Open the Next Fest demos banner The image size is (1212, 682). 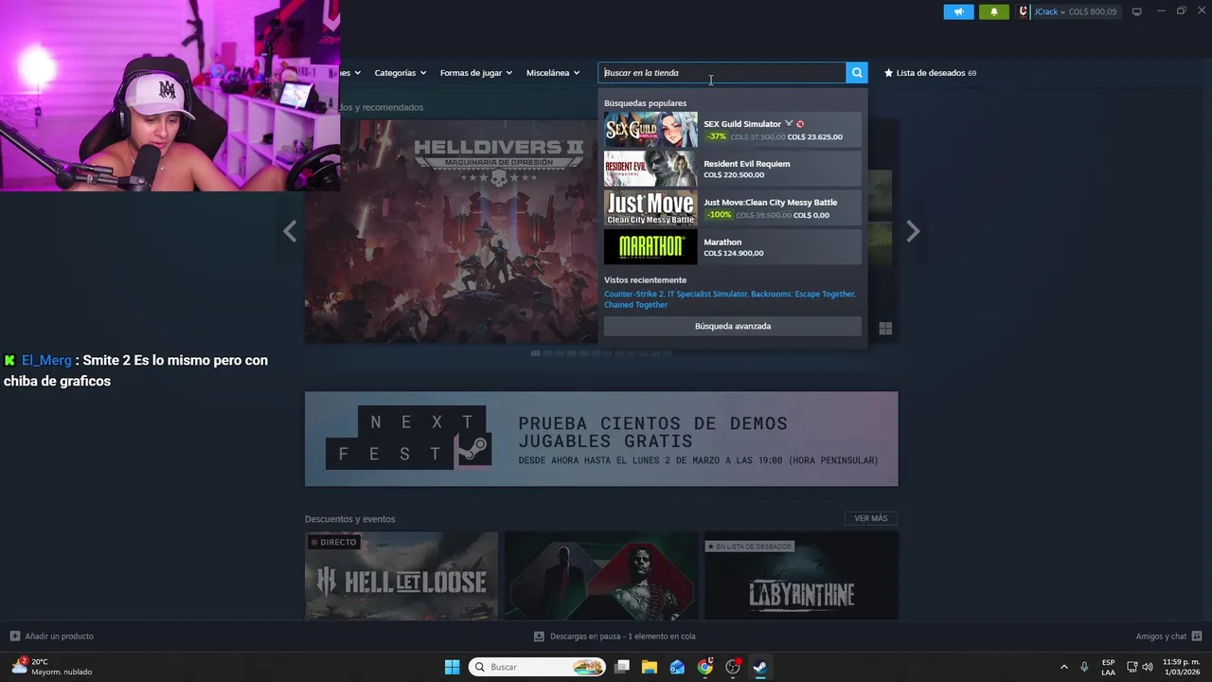tap(601, 439)
